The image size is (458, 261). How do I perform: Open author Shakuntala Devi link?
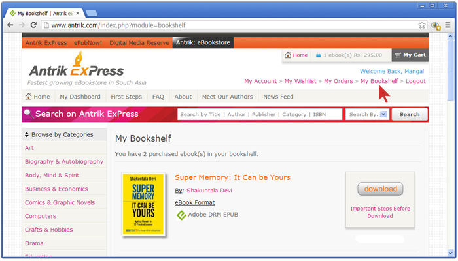tap(209, 191)
